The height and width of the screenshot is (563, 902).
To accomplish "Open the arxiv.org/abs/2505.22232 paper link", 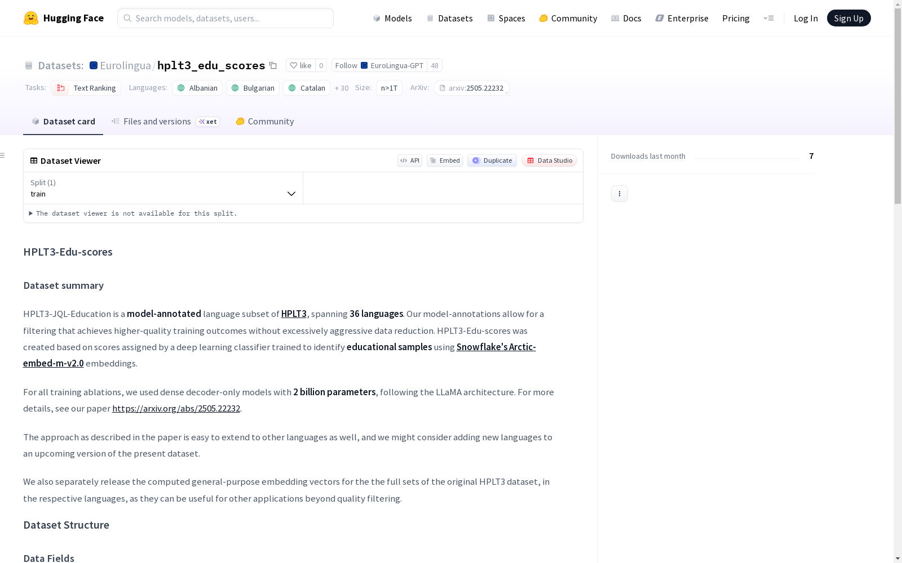I will point(176,408).
